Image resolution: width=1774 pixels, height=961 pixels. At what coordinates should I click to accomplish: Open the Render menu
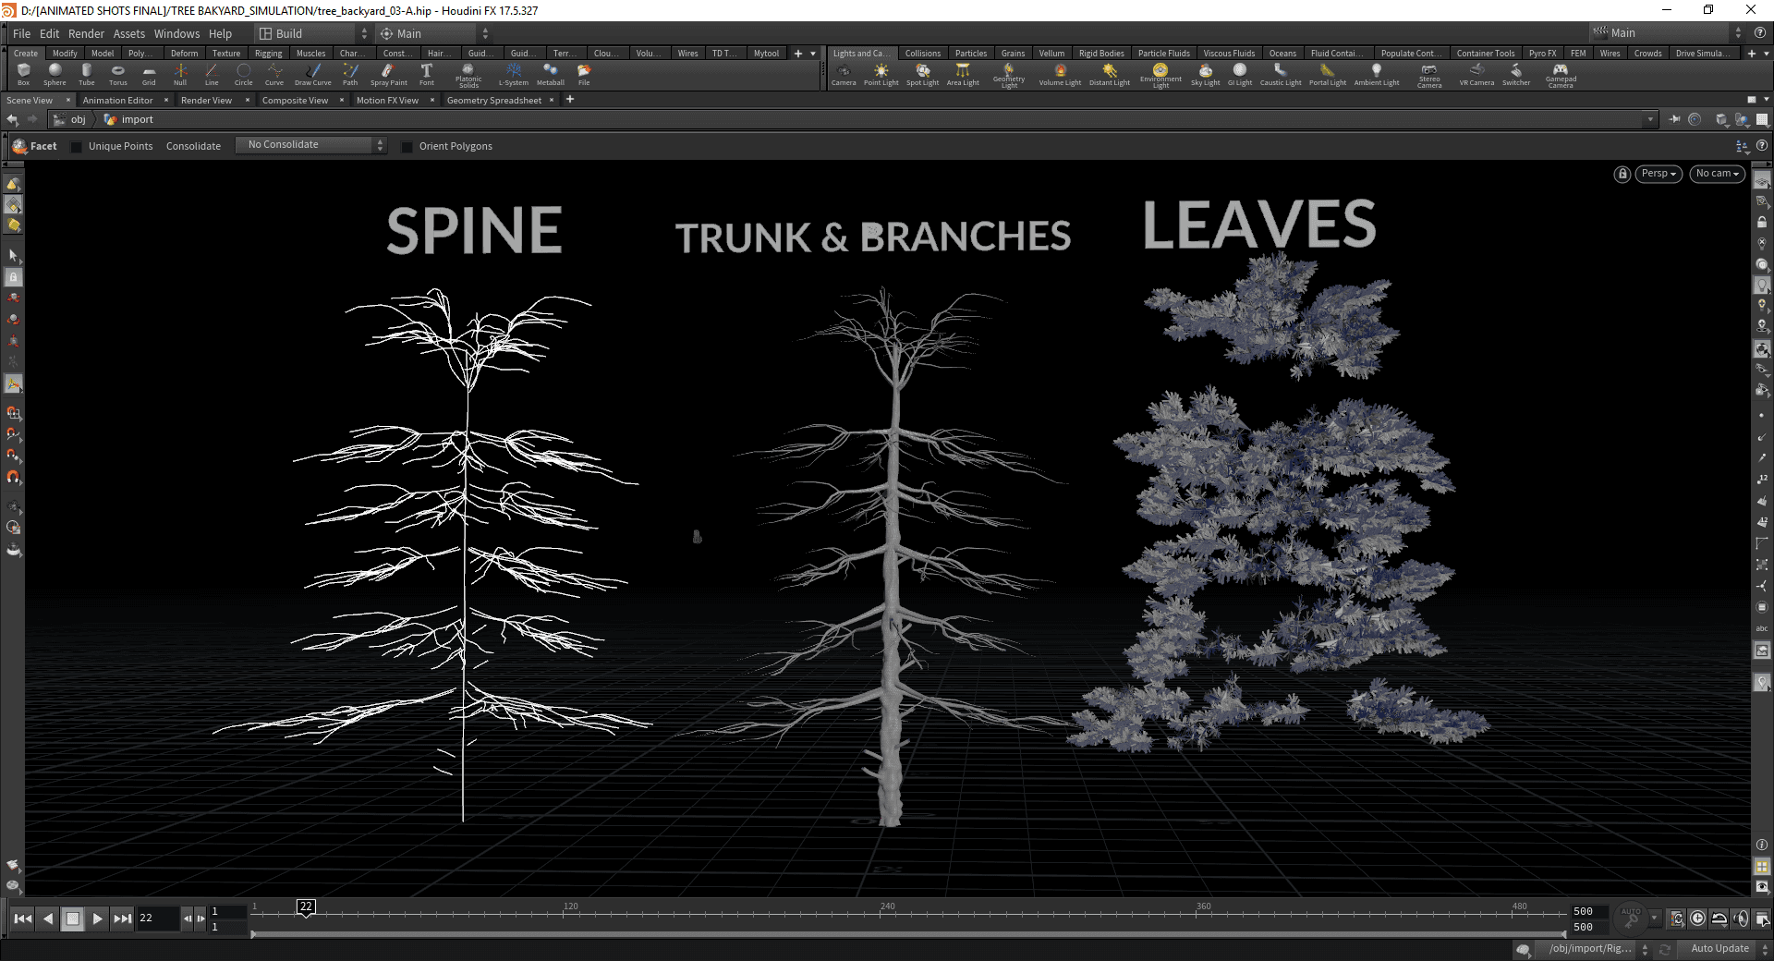[86, 33]
